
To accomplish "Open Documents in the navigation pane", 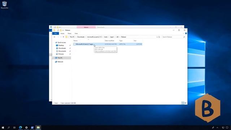I will (x=62, y=51).
